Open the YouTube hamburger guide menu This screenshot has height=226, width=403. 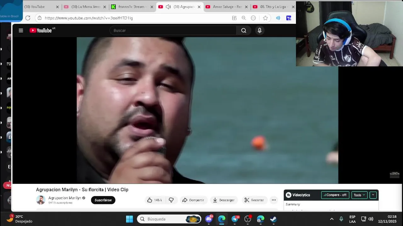coord(21,30)
